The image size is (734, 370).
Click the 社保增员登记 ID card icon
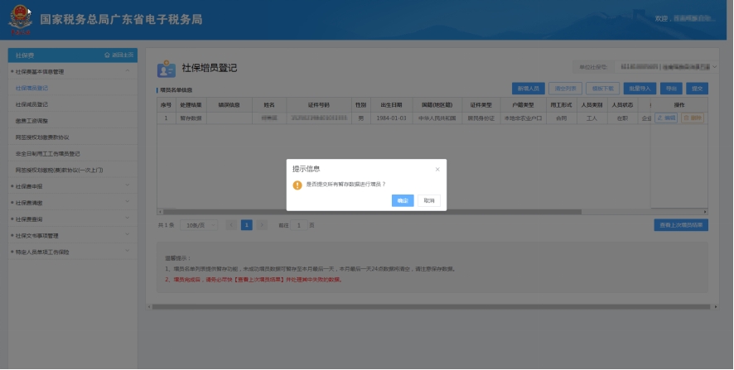point(167,68)
